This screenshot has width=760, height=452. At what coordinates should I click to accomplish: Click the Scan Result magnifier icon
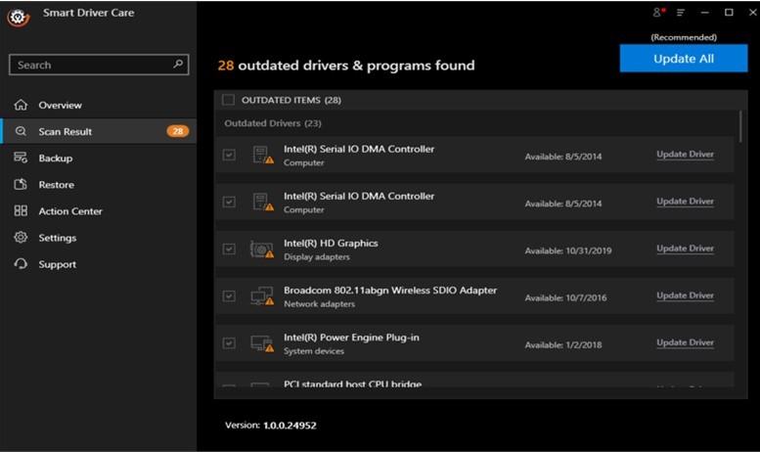(x=21, y=131)
